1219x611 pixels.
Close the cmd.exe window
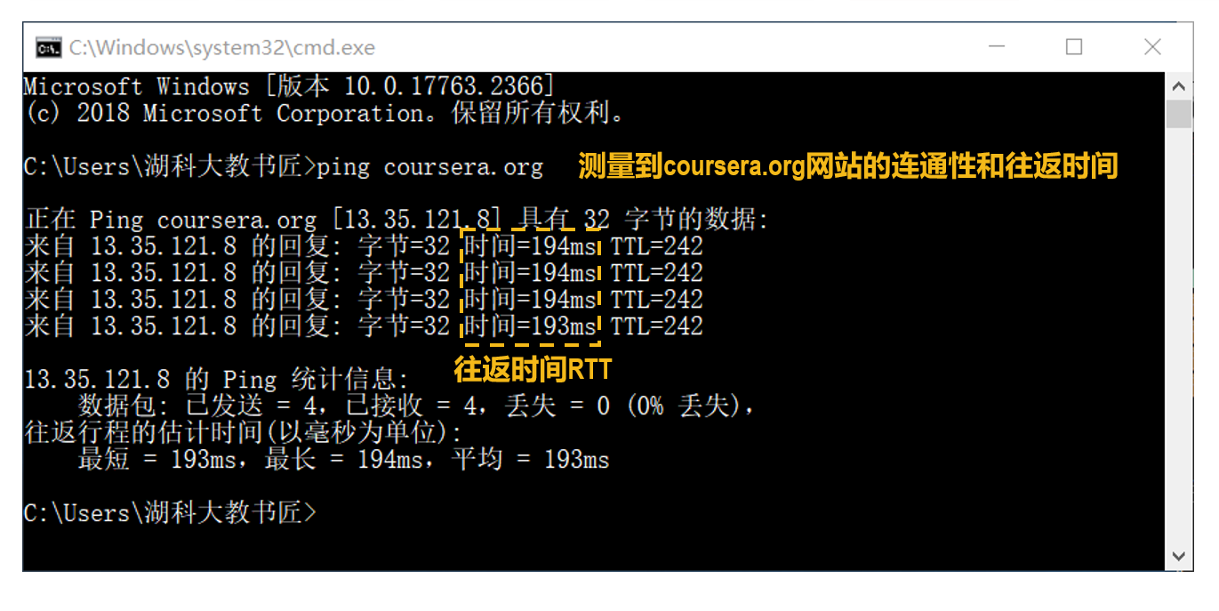click(x=1152, y=47)
